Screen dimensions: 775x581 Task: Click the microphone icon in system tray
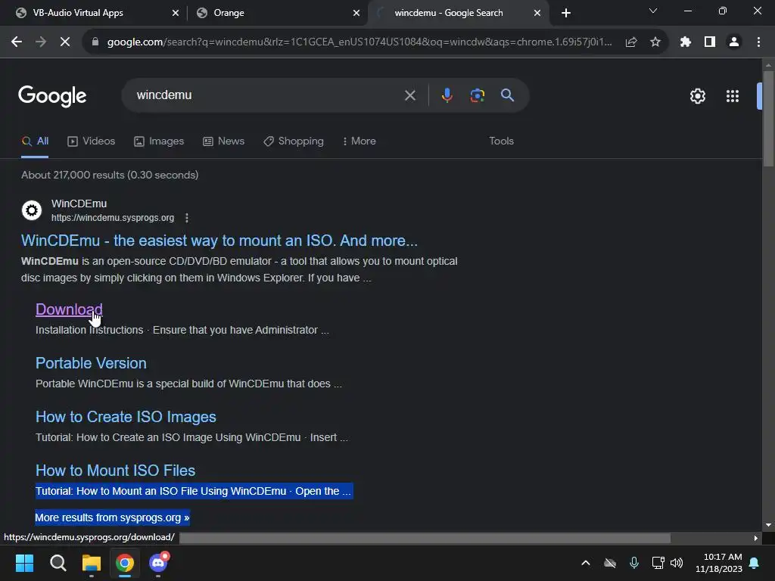point(634,563)
